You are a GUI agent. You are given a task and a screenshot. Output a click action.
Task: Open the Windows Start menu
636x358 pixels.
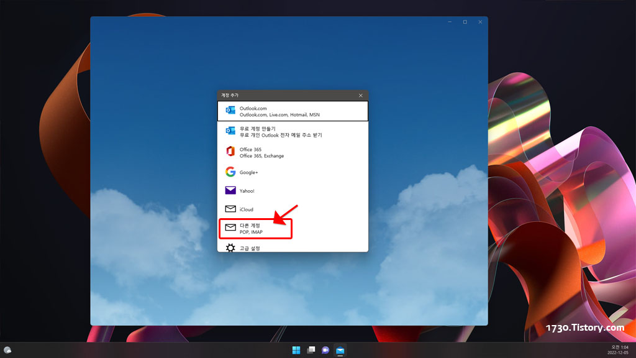click(x=296, y=350)
